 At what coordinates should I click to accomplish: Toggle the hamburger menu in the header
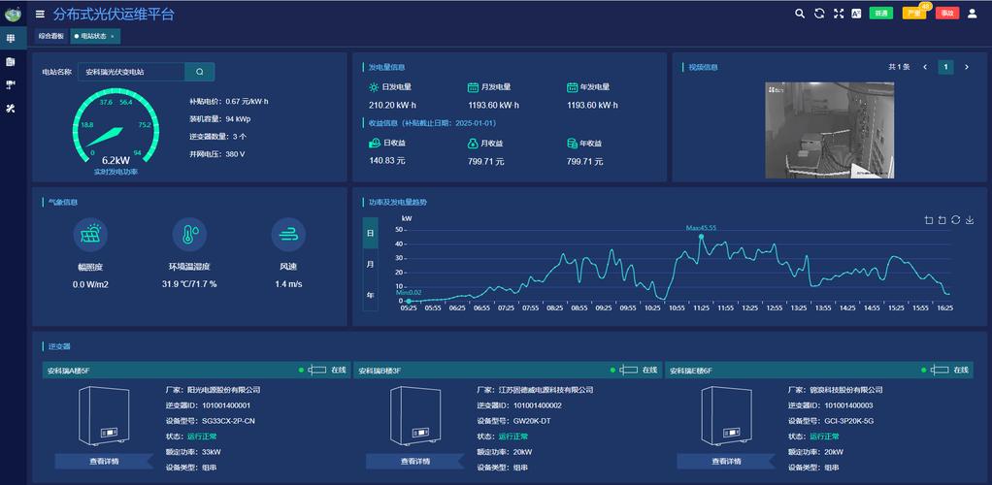pos(40,14)
